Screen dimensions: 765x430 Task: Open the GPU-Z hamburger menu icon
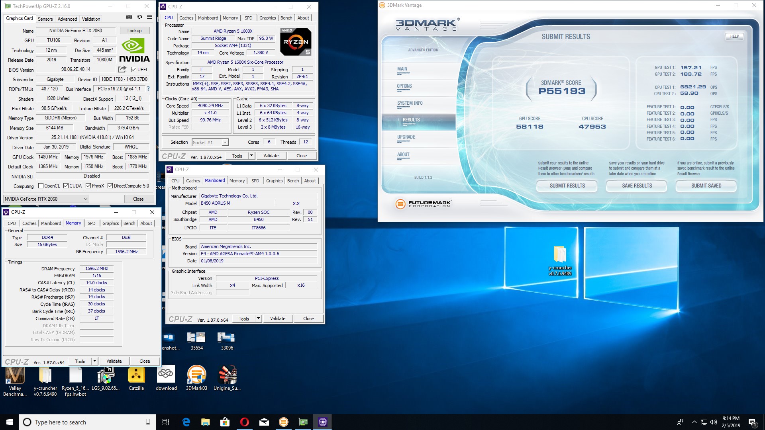(x=149, y=17)
